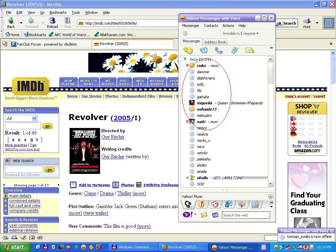Click the Add a Contact smiley icon
This screenshot has height=252, width=336.
pyautogui.click(x=188, y=50)
